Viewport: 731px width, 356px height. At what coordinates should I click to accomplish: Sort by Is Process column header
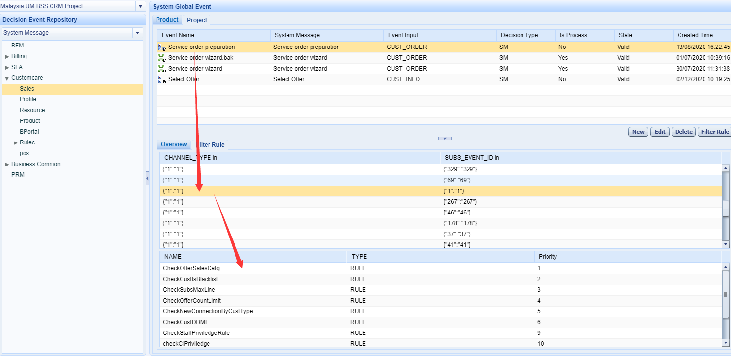[x=584, y=35]
